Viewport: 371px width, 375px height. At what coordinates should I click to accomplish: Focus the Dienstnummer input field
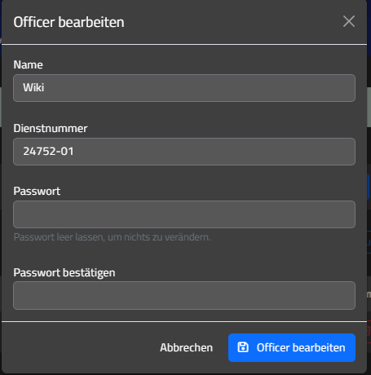[184, 152]
